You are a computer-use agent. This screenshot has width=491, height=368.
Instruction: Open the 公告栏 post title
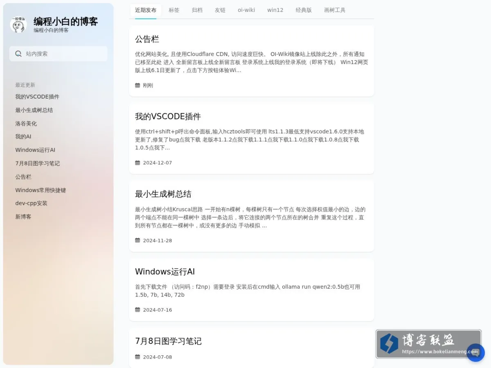click(147, 39)
